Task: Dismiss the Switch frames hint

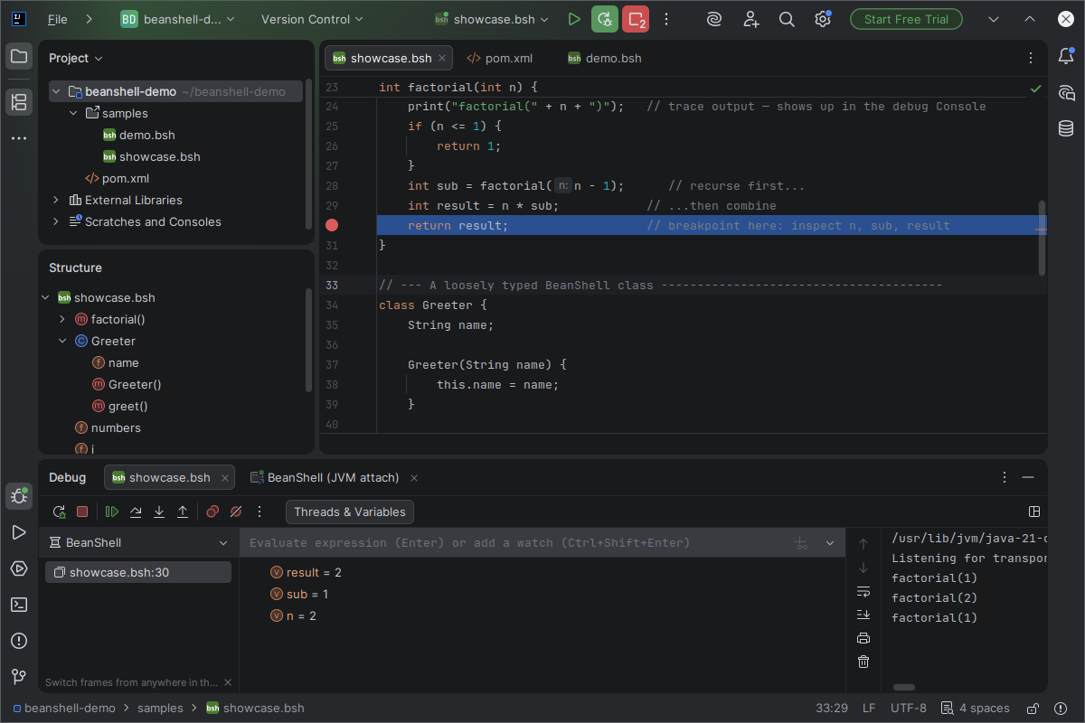Action: [228, 682]
